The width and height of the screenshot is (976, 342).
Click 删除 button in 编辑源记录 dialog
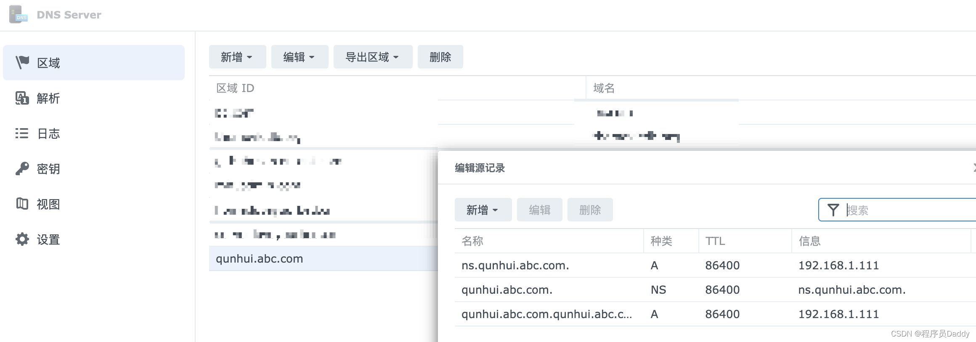[590, 210]
